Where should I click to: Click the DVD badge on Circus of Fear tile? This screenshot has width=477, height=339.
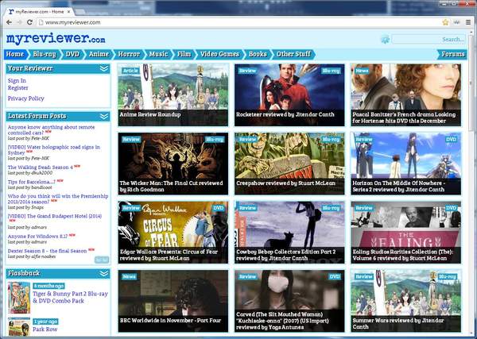pyautogui.click(x=219, y=208)
